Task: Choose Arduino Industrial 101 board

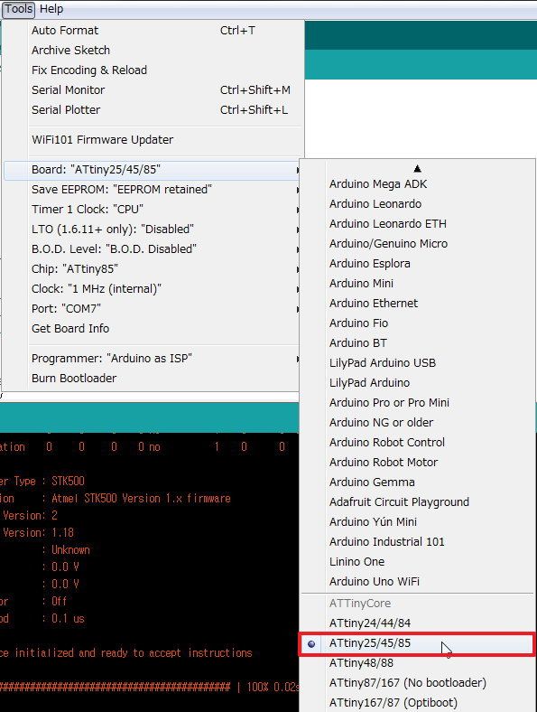Action: click(x=418, y=542)
